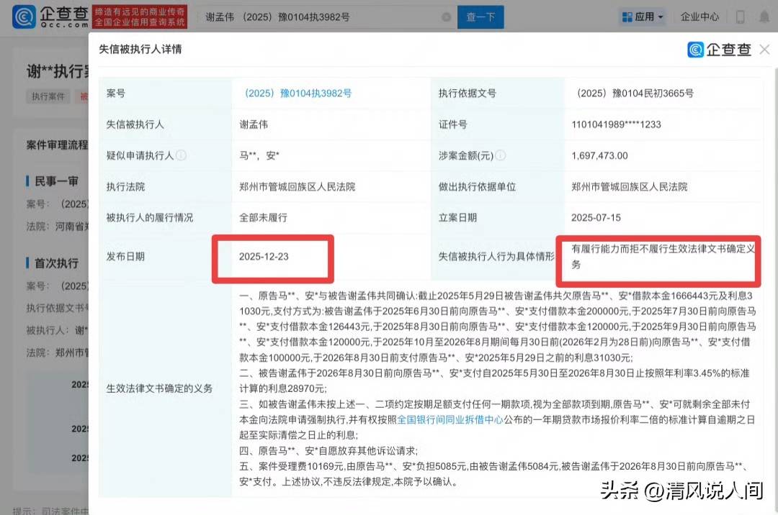Click the red tag next to 执行案件
Screen dimensions: 778x515
(84, 96)
